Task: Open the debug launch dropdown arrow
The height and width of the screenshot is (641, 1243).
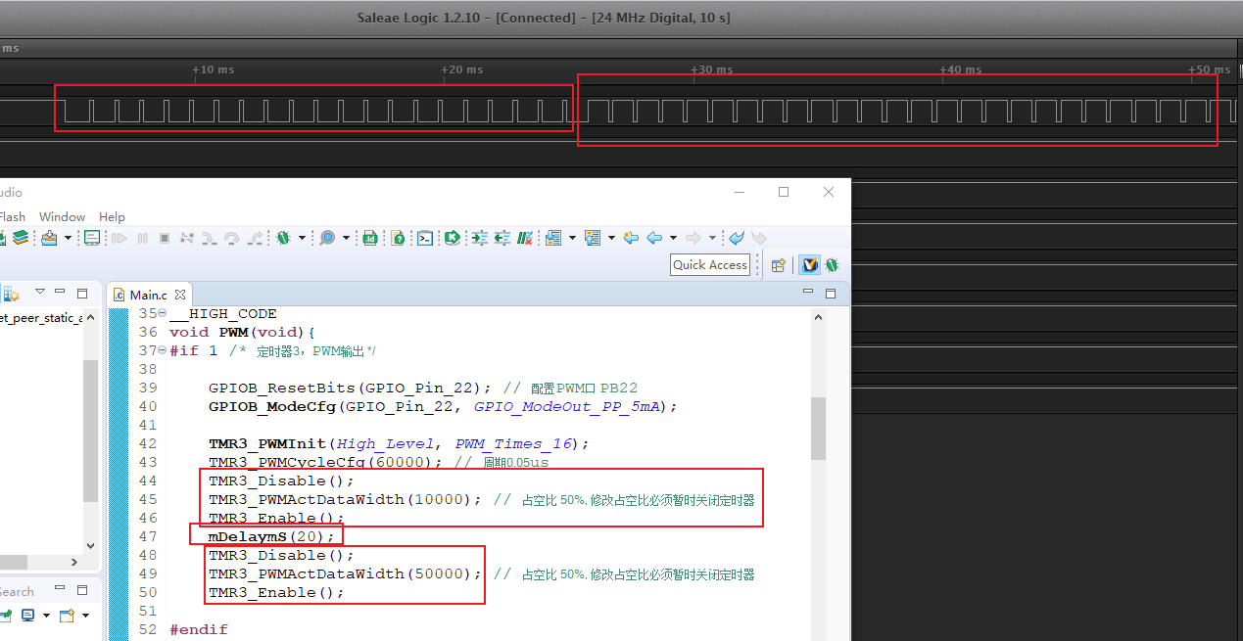Action: tap(301, 238)
